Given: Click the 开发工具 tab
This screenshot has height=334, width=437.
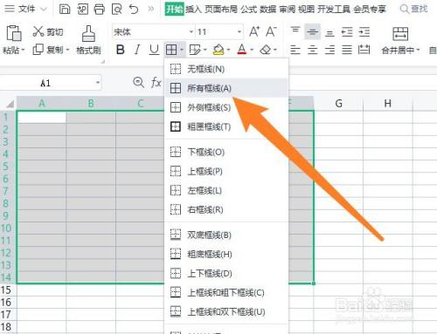Looking at the screenshot, I should (x=334, y=10).
